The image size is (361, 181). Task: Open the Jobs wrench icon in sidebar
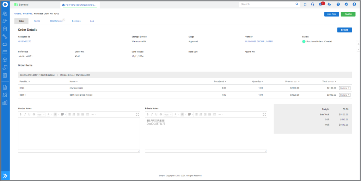5,36
